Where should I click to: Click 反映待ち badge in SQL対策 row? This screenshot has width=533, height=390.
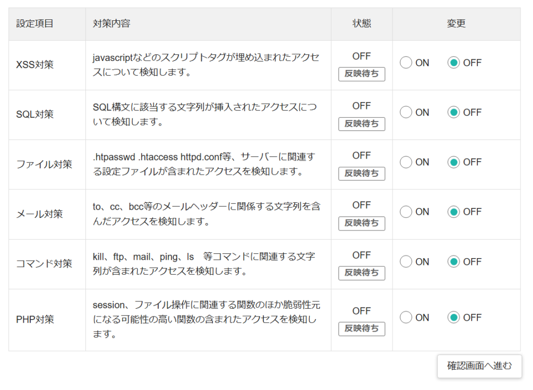point(362,124)
